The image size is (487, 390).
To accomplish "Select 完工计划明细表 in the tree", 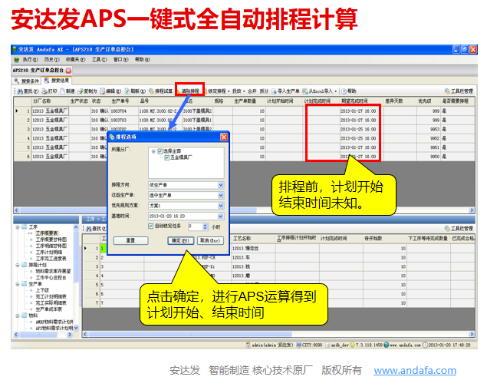I will (x=51, y=296).
